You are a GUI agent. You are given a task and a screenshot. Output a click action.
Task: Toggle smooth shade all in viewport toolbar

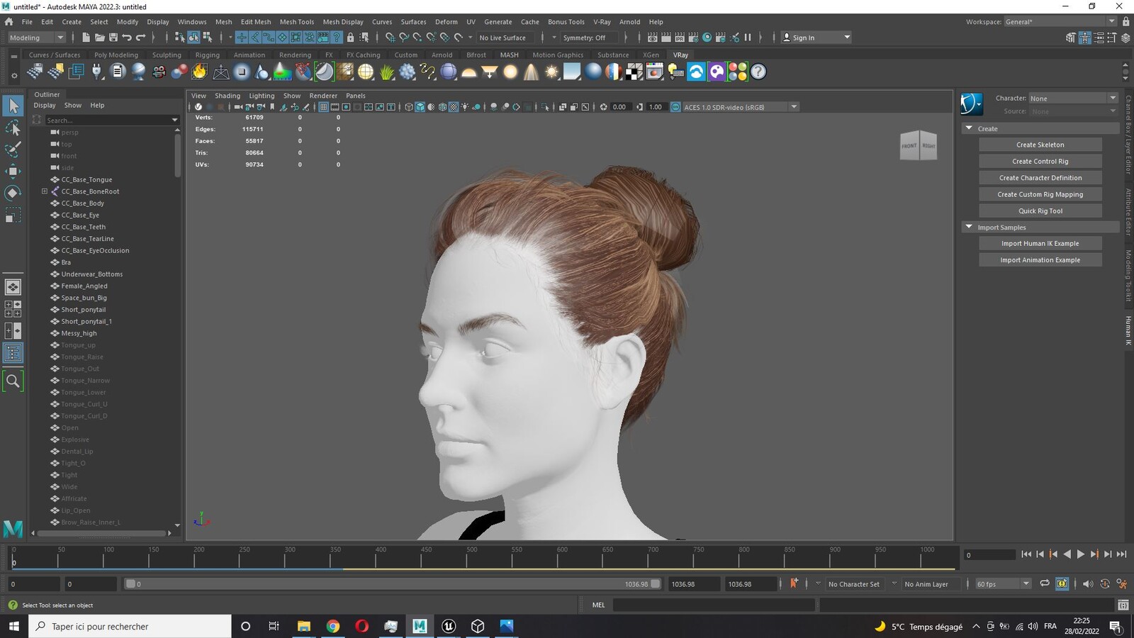[x=420, y=107]
